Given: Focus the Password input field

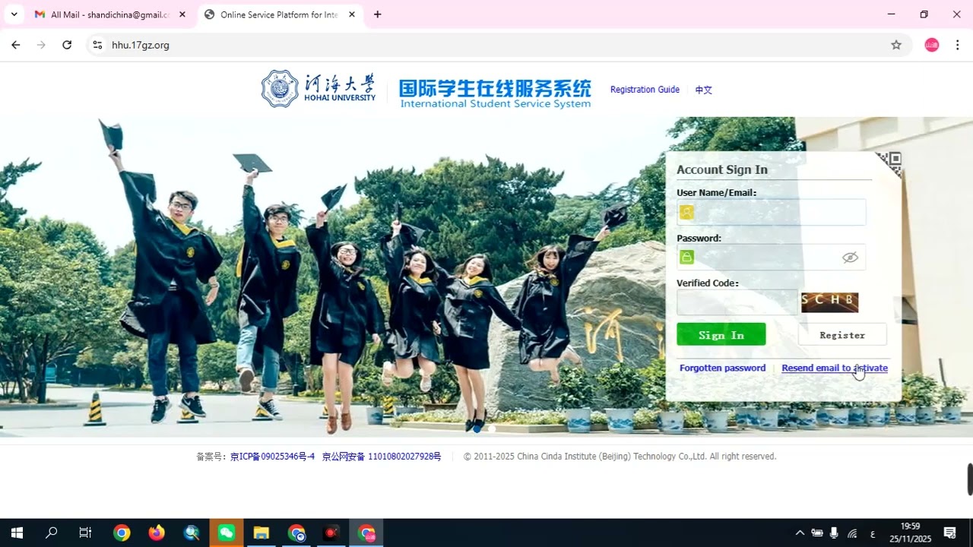Looking at the screenshot, I should [x=771, y=257].
